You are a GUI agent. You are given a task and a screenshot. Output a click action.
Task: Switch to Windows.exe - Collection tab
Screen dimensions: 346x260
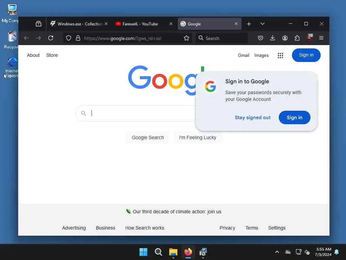(x=78, y=24)
